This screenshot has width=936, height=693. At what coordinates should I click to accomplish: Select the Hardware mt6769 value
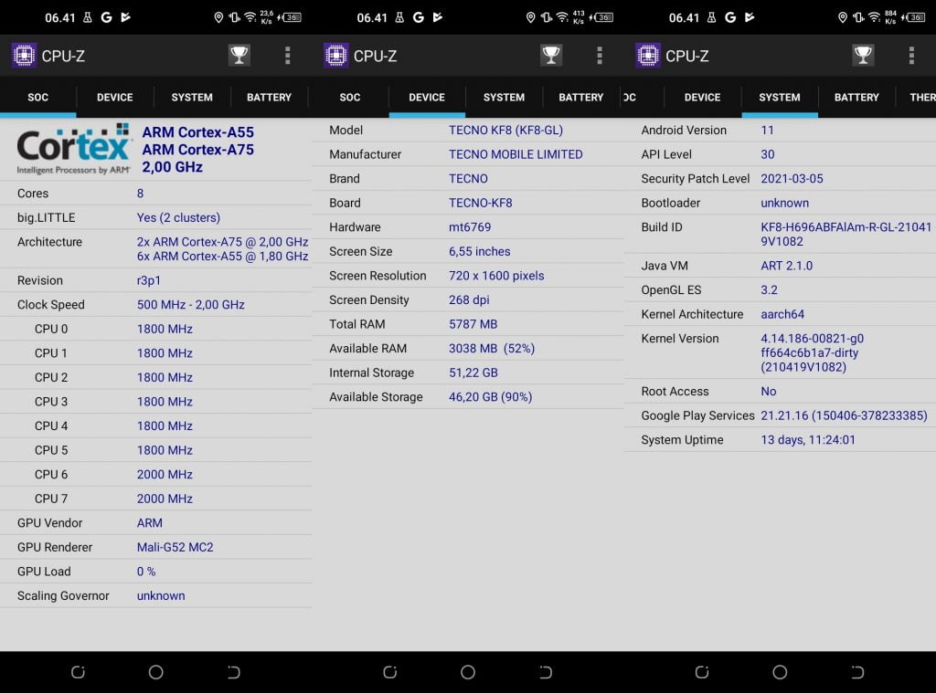(470, 227)
